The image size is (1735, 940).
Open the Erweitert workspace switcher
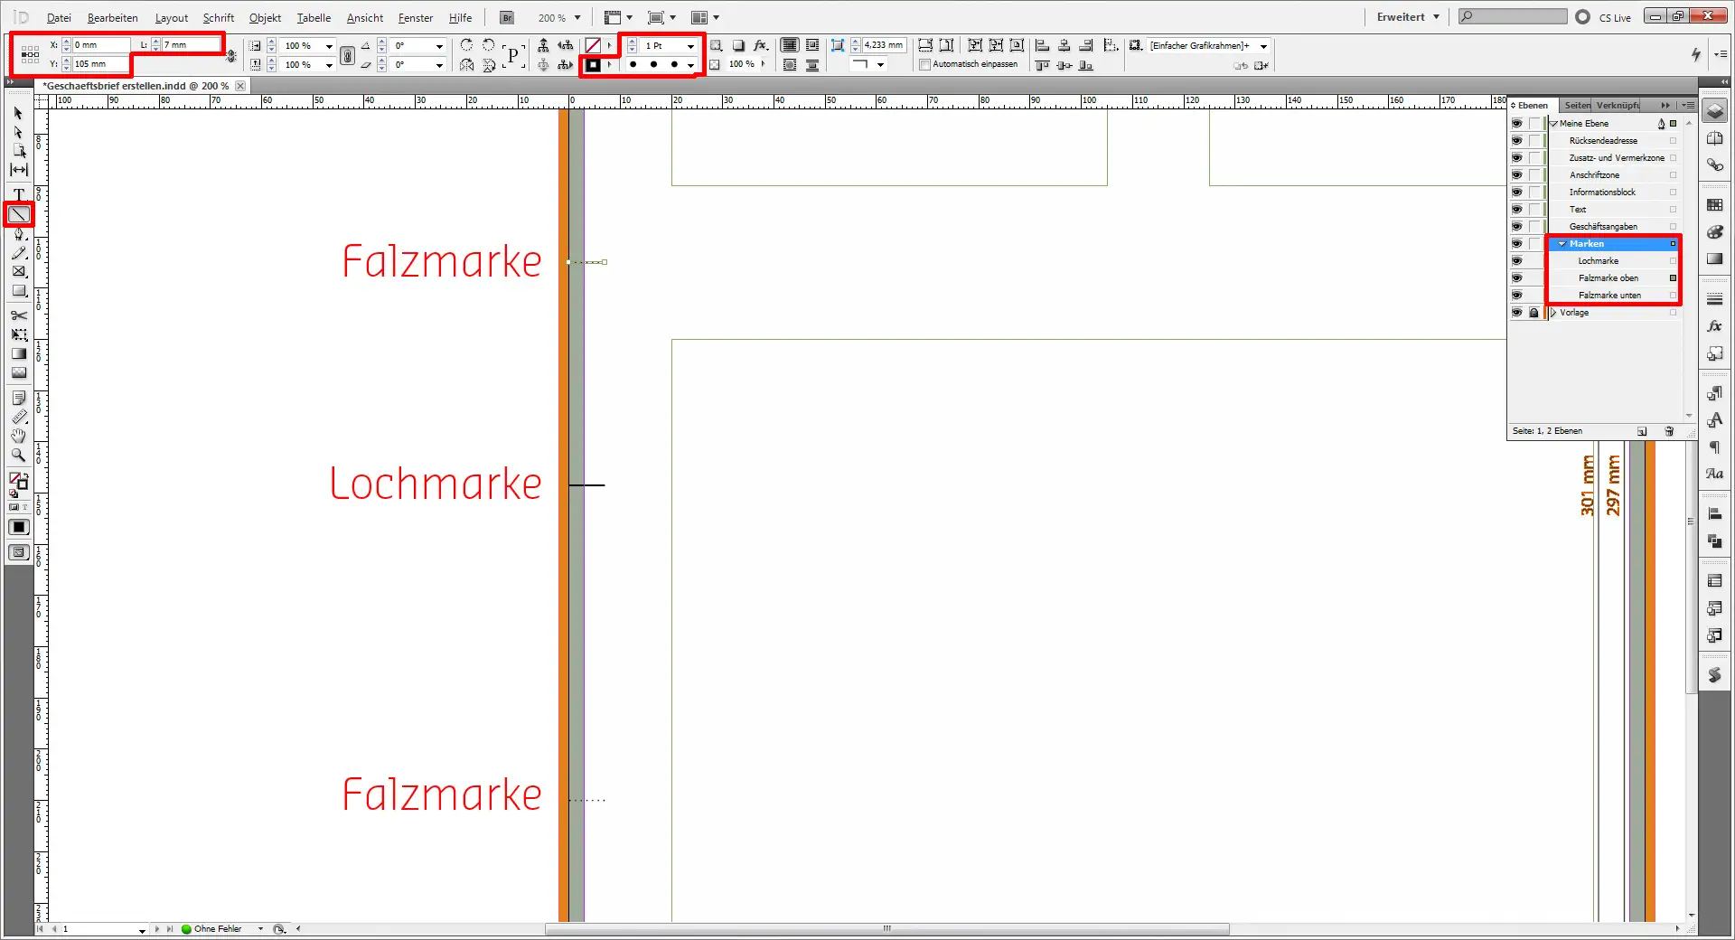1407,17
